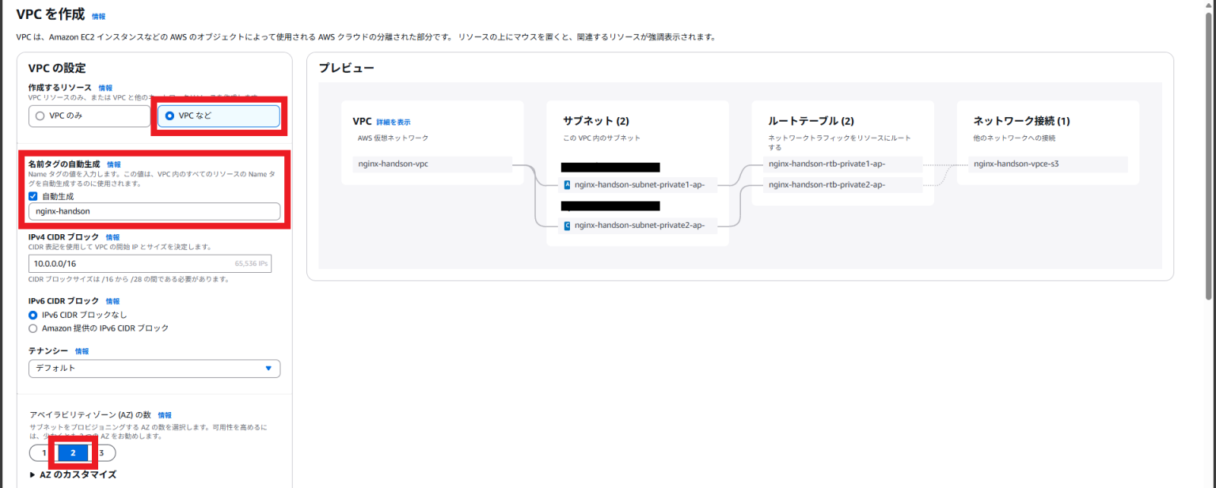
Task: Select IPv6 CIDR ブロックなし option
Action: 33,314
